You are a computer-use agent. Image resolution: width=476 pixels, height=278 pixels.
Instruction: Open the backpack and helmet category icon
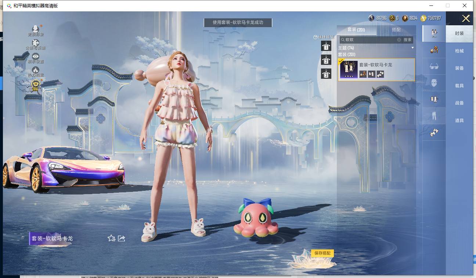coord(434,50)
